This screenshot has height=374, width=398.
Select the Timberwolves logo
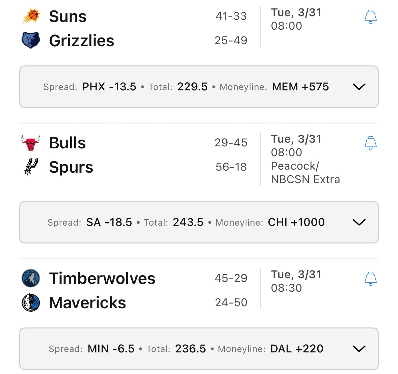click(30, 278)
